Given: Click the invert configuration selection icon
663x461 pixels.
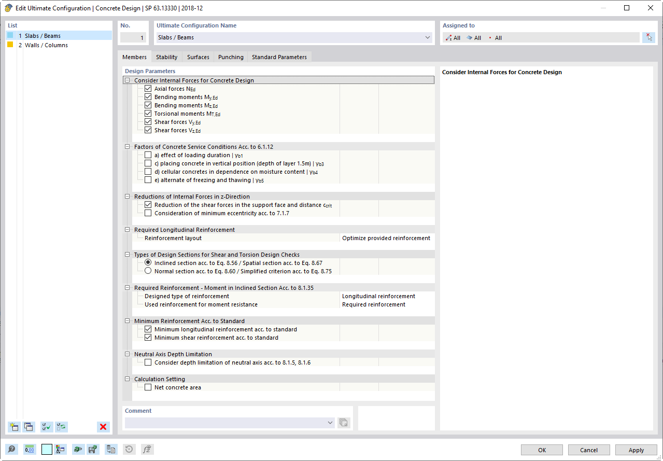Looking at the screenshot, I should 61,427.
